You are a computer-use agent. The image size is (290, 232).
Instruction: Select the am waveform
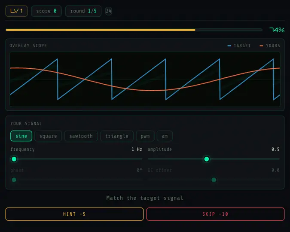[x=165, y=136]
